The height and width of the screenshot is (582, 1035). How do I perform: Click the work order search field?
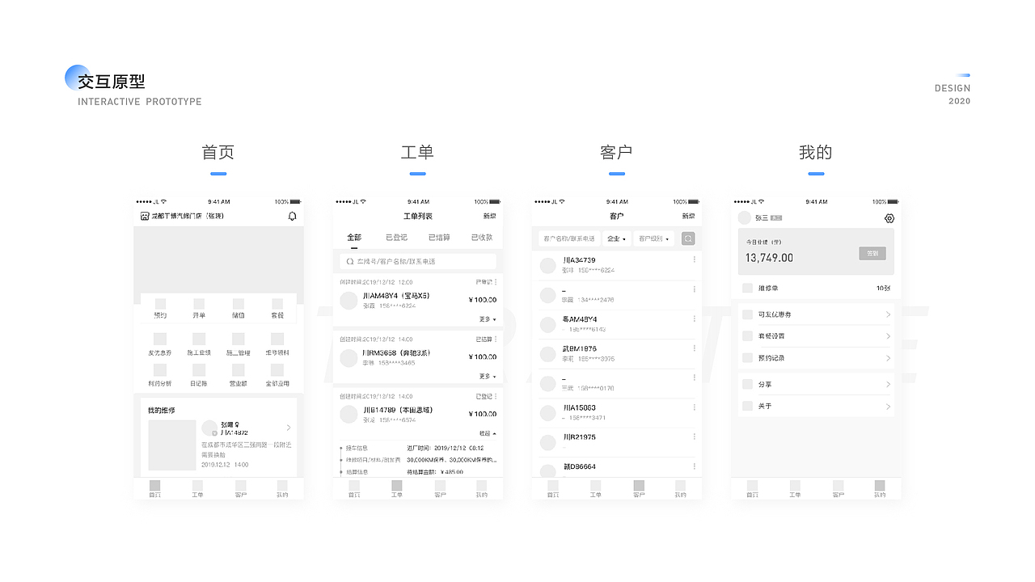click(x=418, y=262)
